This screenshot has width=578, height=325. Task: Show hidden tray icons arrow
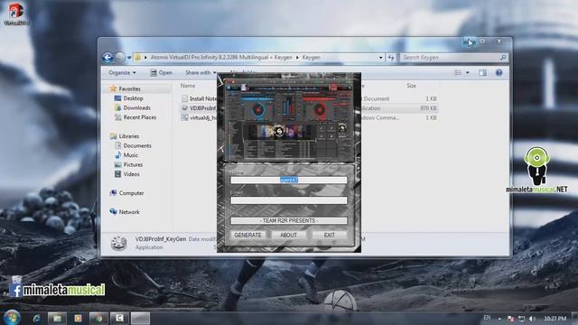(499, 319)
